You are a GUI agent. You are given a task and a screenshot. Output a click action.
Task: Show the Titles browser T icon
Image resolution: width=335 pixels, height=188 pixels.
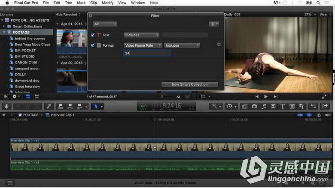click(283, 106)
